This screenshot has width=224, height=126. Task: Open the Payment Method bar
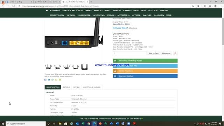tap(145, 76)
